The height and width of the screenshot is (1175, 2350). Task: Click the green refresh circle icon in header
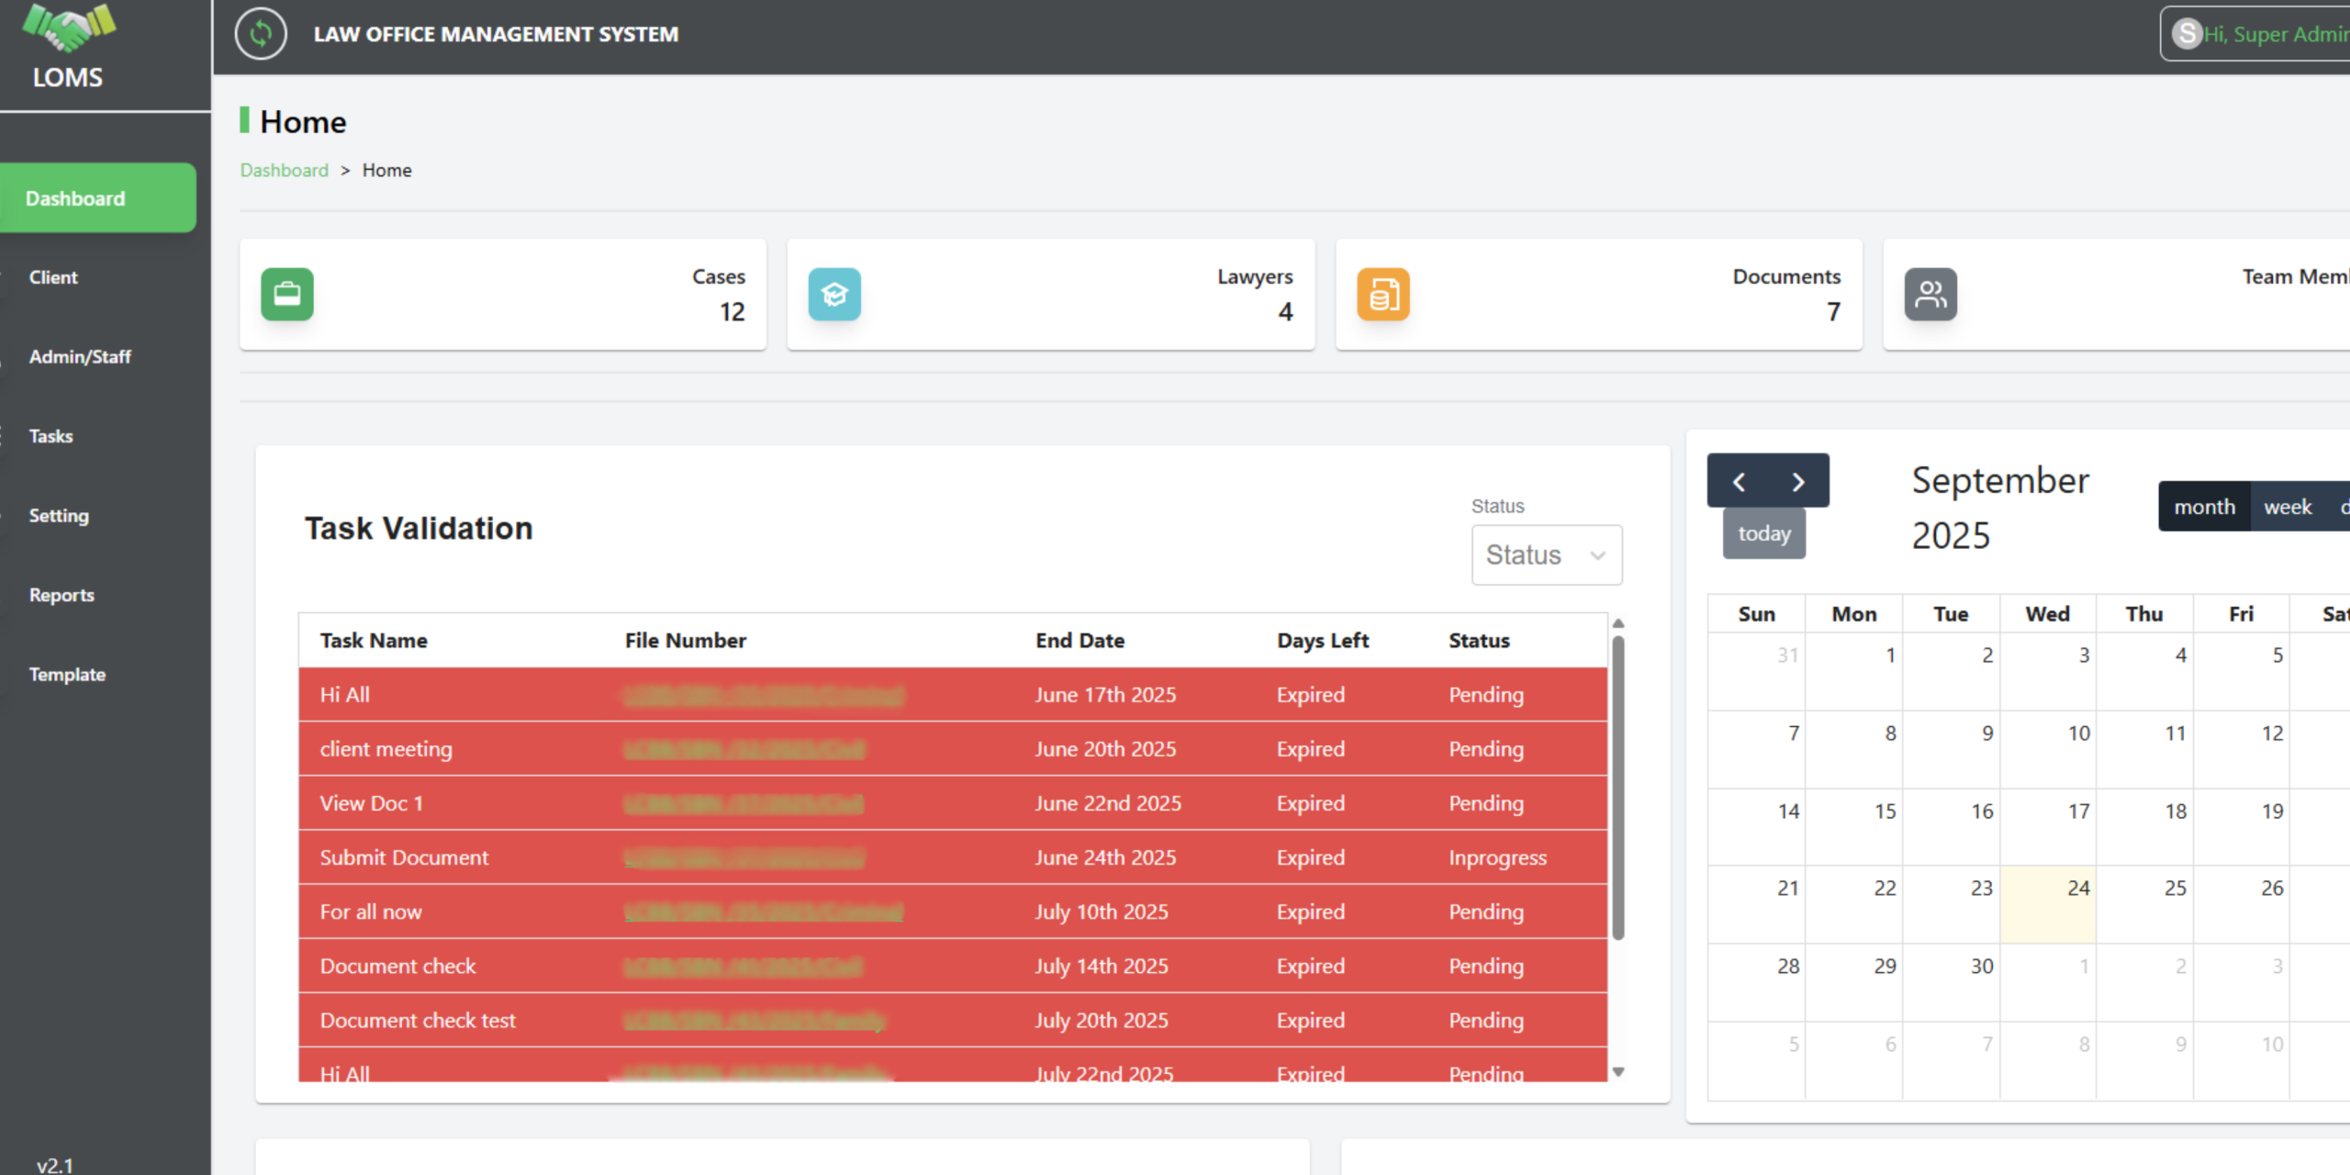coord(261,34)
